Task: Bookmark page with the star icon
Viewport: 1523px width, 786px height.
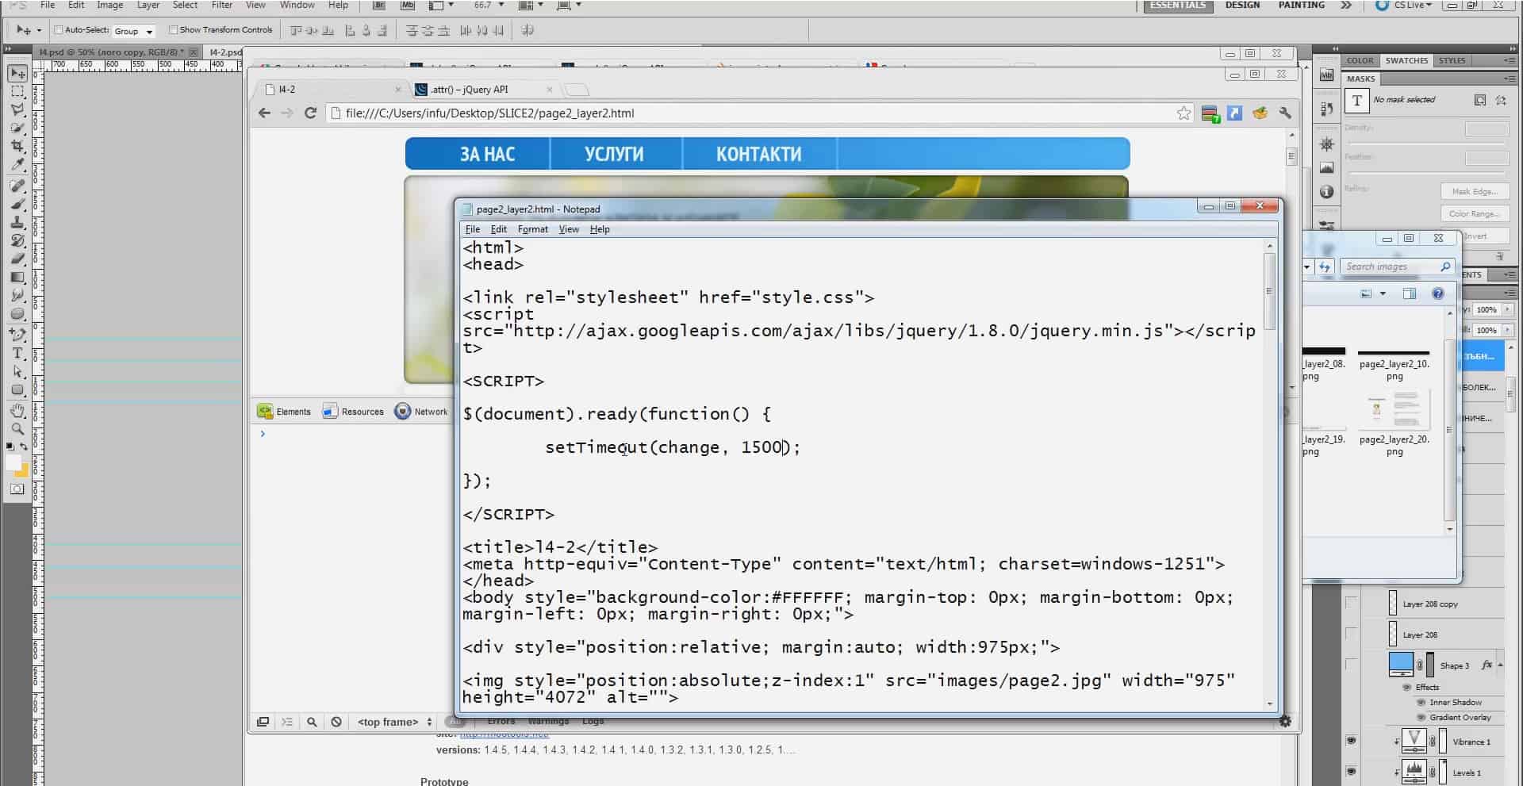Action: point(1183,113)
